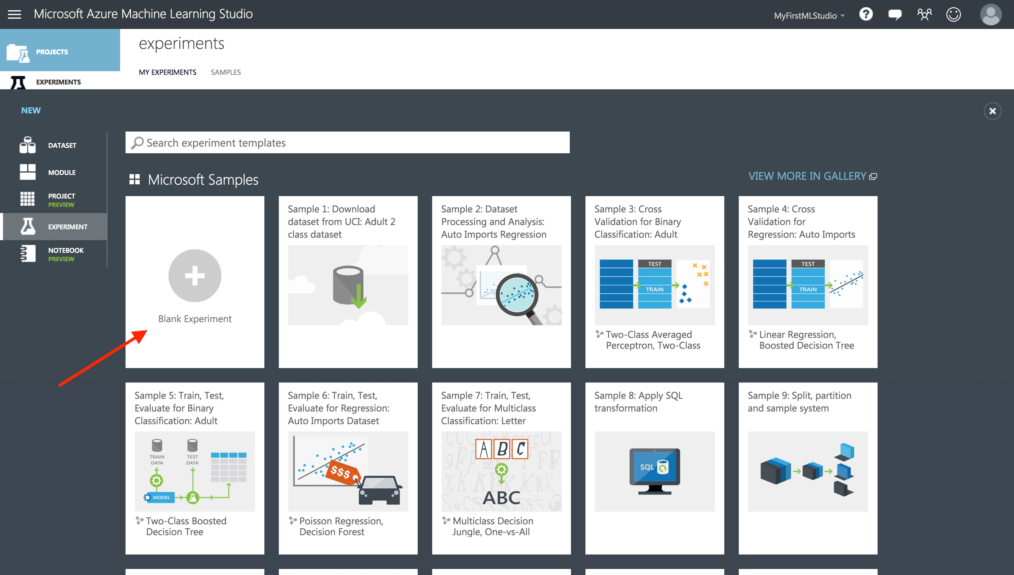
Task: Click Poisson Regression, Decision Forest text
Action: pyautogui.click(x=341, y=526)
